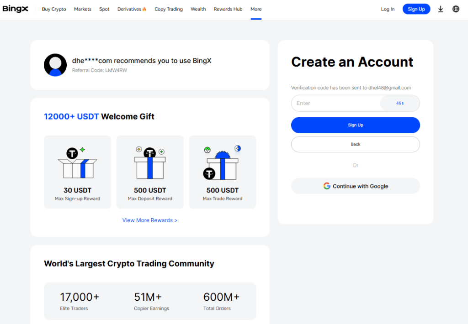Click the dhe****com recommends BingX text
This screenshot has width=468, height=324.
coord(142,61)
